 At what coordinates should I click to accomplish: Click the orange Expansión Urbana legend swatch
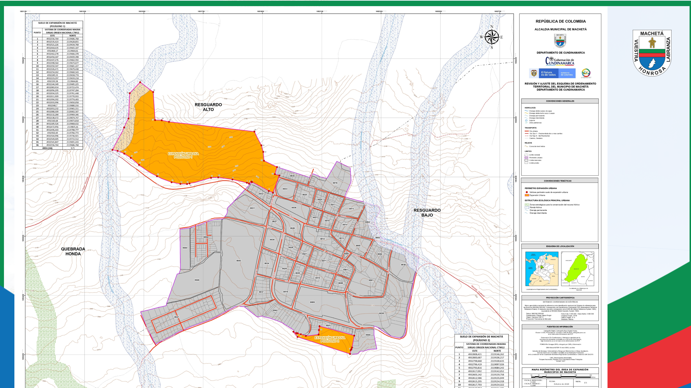pos(527,195)
